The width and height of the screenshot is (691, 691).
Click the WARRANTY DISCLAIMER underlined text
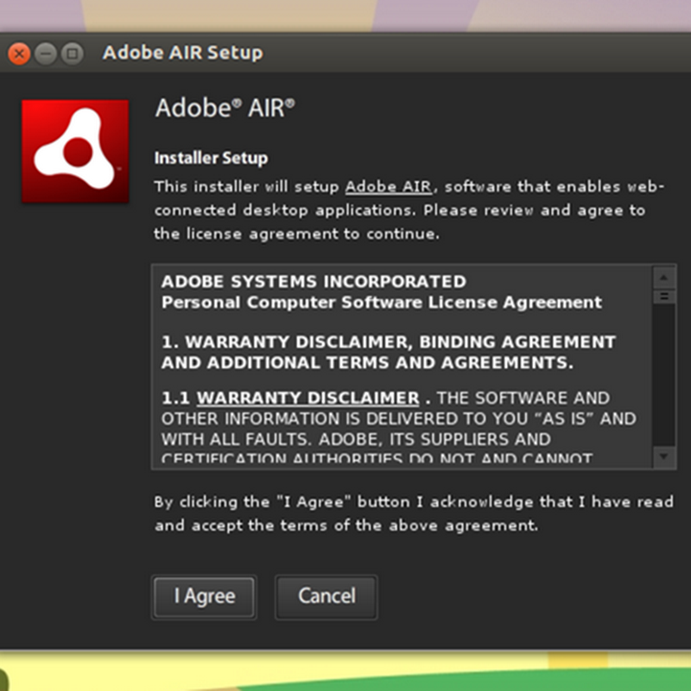click(x=307, y=398)
